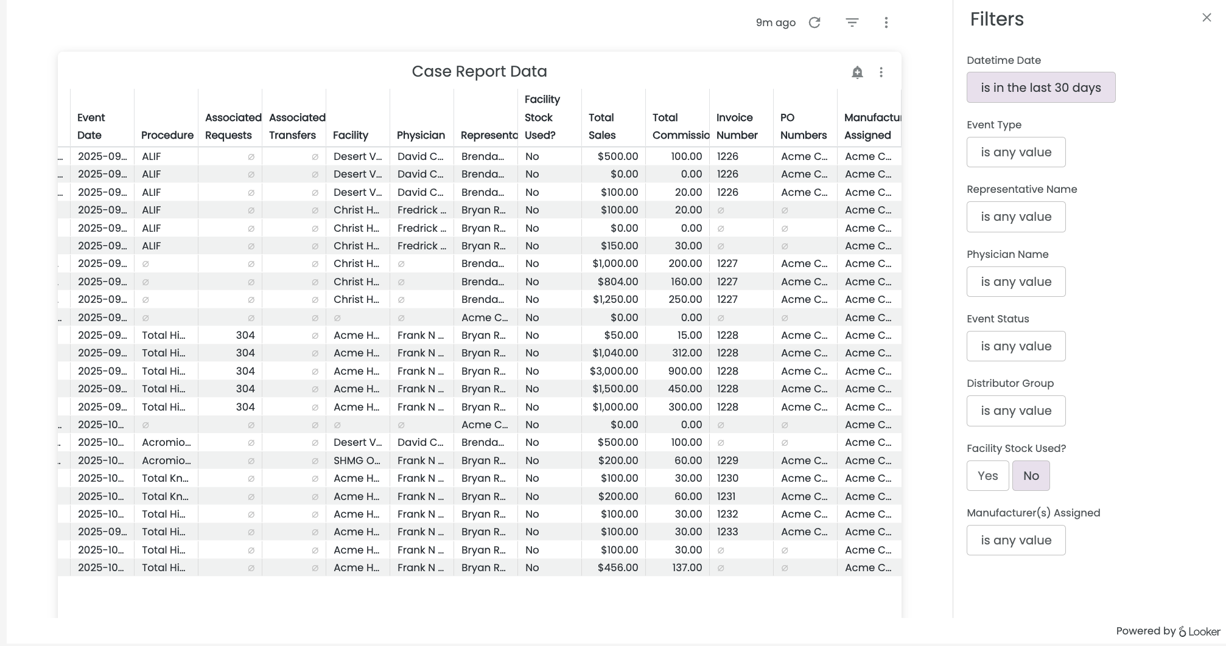This screenshot has height=646, width=1226.
Task: Select Yes for Facility Stock Used
Action: 987,476
